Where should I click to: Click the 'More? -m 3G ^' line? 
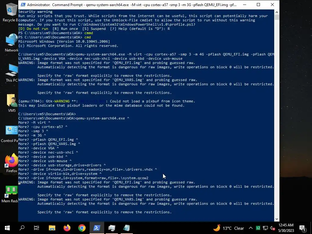point(32,135)
